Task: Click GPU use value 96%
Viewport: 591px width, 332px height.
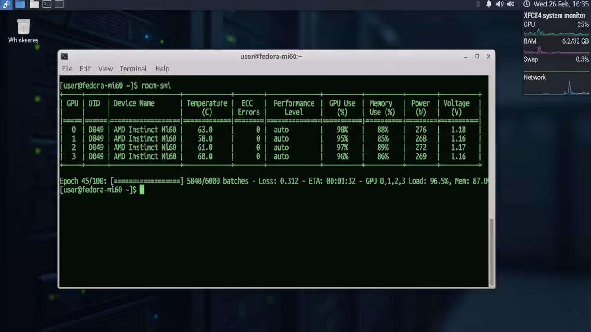Action: point(342,156)
